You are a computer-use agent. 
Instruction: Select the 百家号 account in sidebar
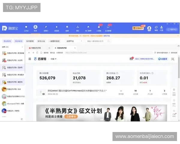click(x=13, y=67)
